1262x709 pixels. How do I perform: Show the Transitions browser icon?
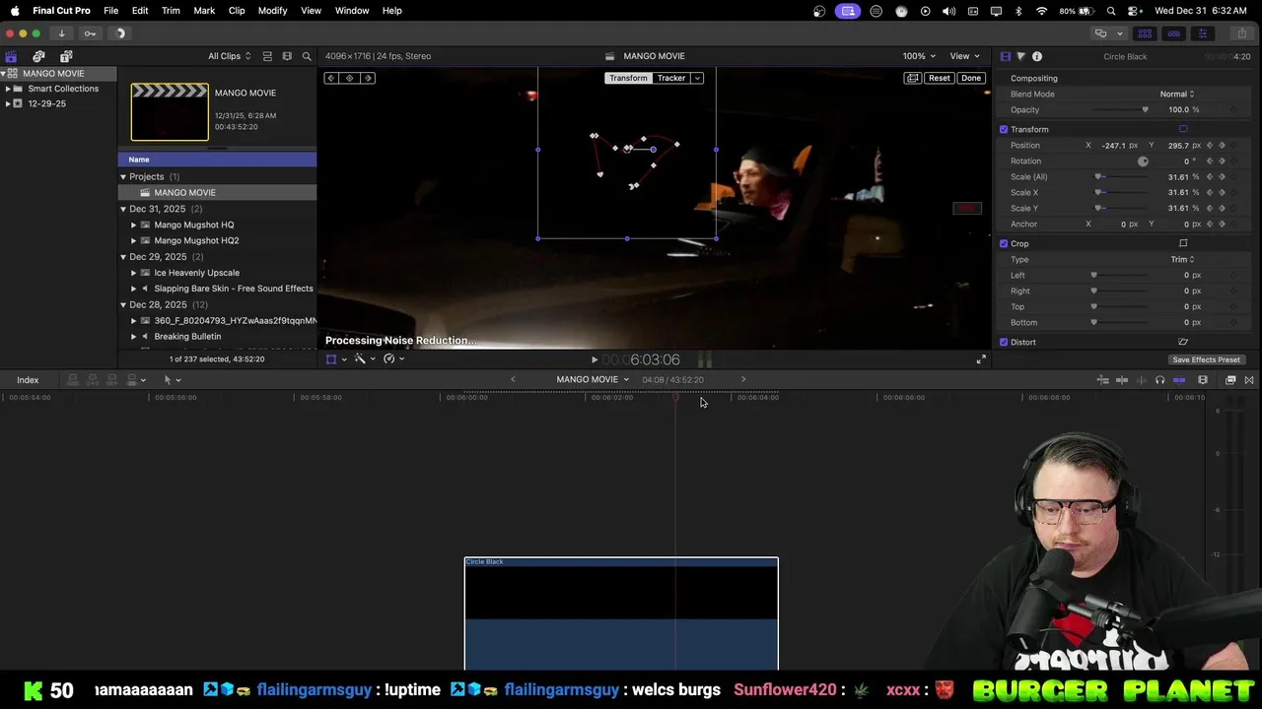pos(1249,380)
